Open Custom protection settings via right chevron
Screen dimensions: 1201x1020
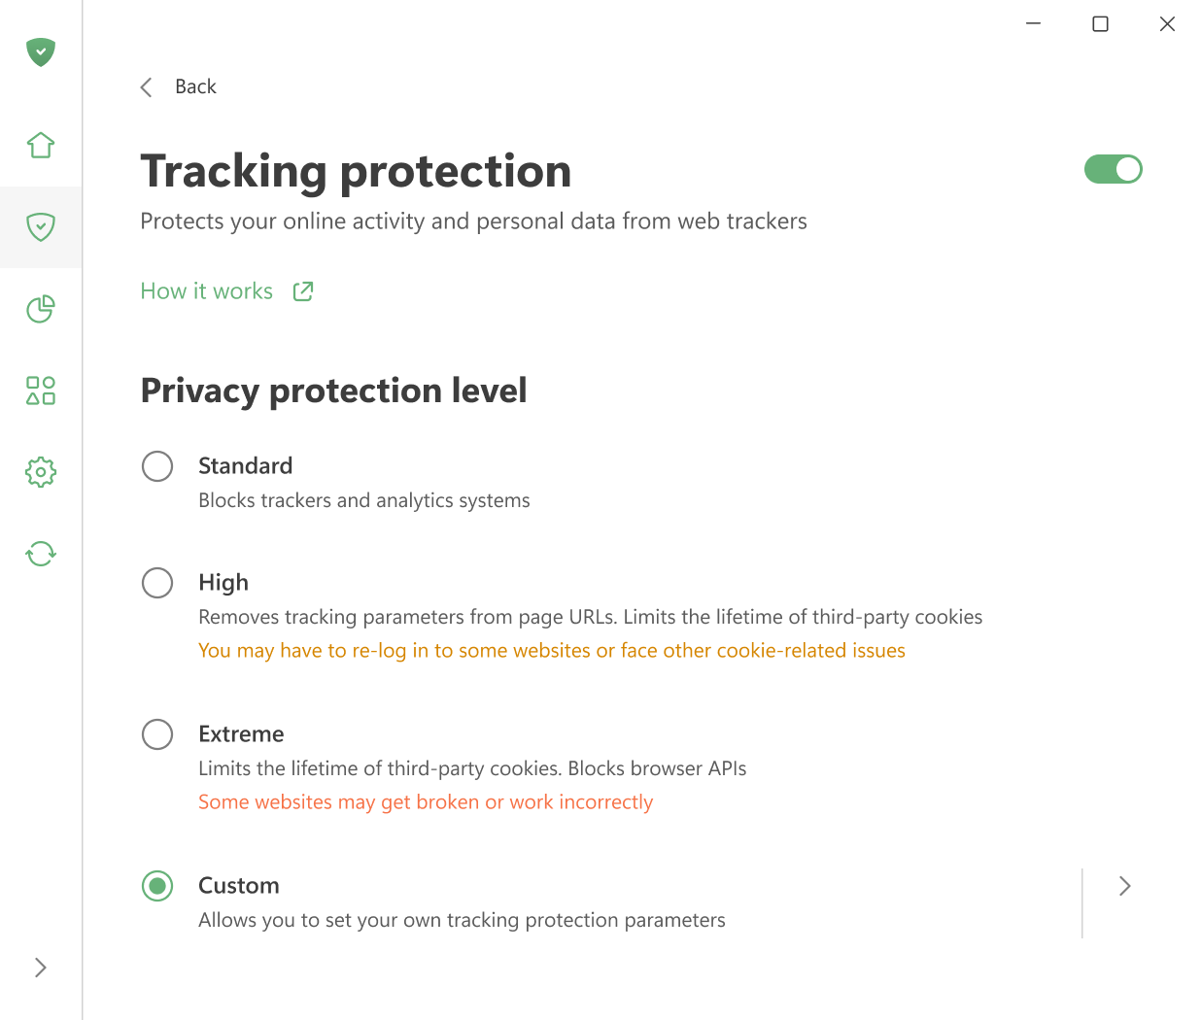coord(1124,886)
